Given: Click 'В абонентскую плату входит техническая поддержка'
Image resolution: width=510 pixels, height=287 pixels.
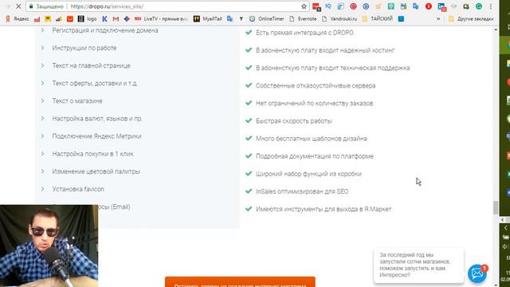Looking at the screenshot, I should tap(333, 68).
